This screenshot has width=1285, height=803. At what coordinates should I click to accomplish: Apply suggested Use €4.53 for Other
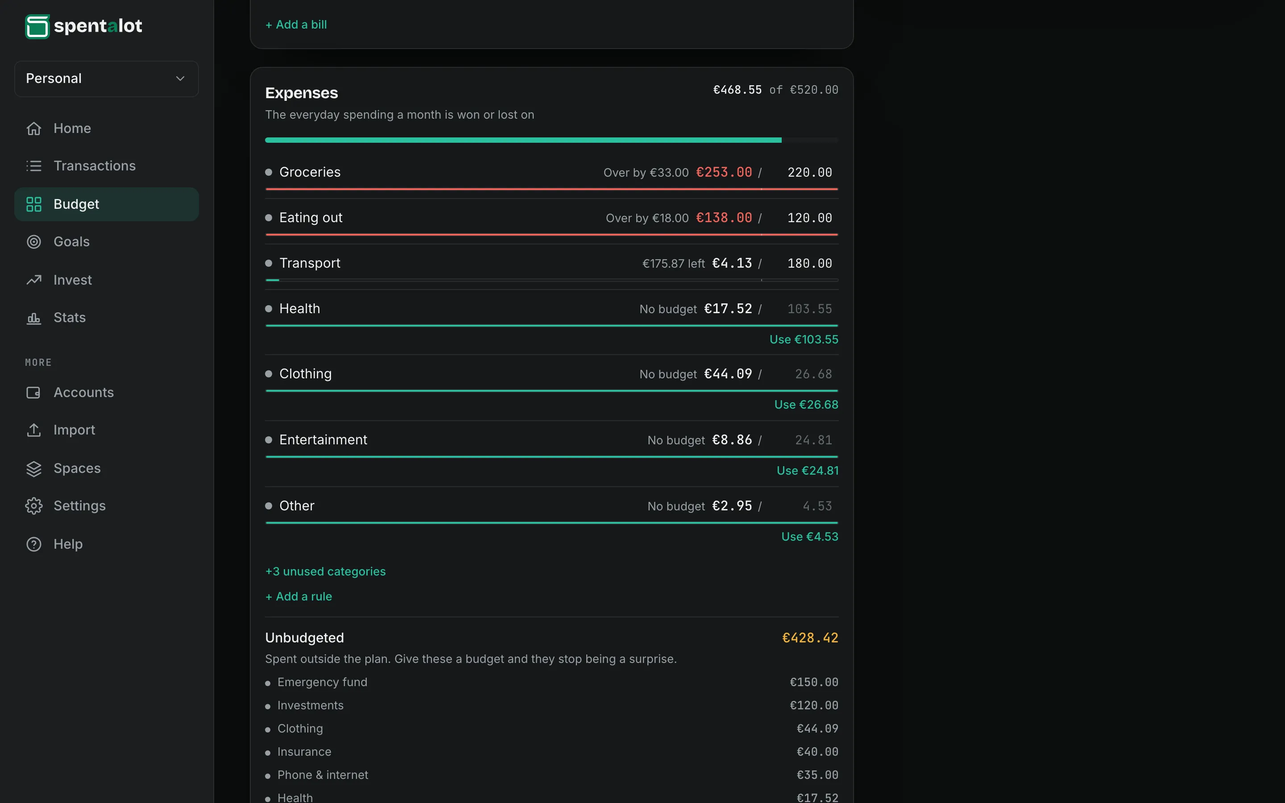(x=810, y=536)
